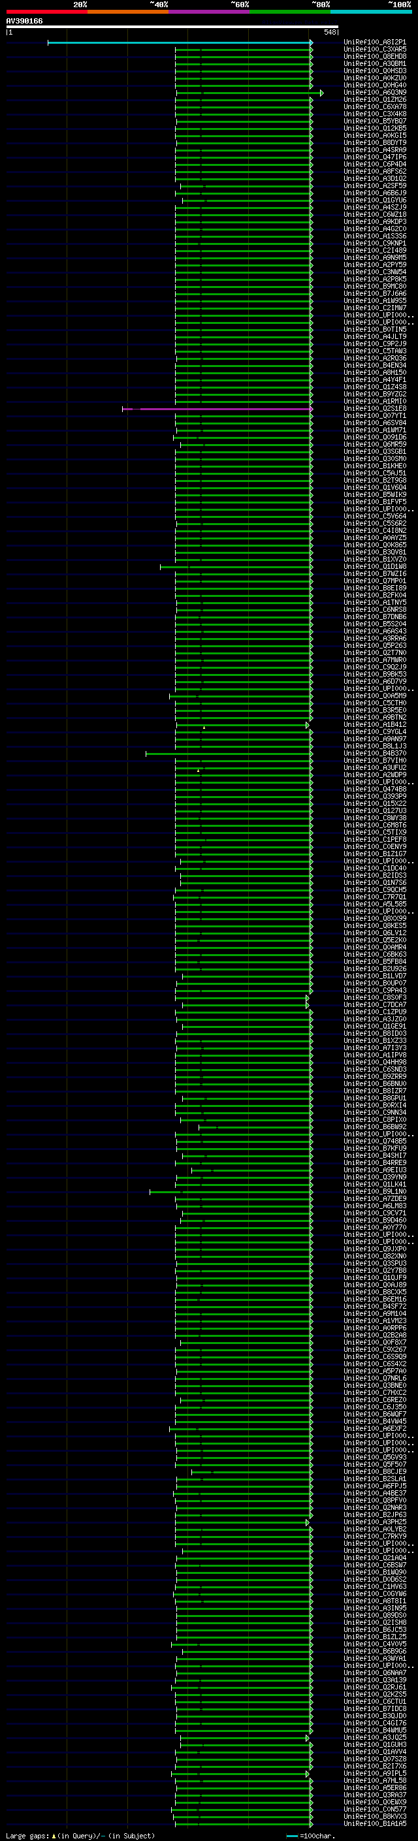This screenshot has width=418, height=1841.
Task: Click hit label UniRef100_B2FK04
Action: [374, 596]
